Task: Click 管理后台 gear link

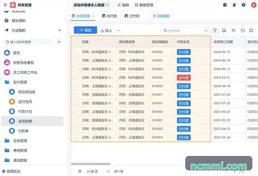Action: tap(11, 171)
